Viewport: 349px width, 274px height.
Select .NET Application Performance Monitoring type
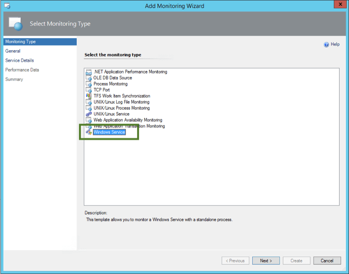(130, 72)
